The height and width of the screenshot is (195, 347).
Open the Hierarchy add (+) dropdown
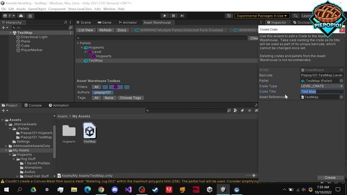[x=5, y=28]
